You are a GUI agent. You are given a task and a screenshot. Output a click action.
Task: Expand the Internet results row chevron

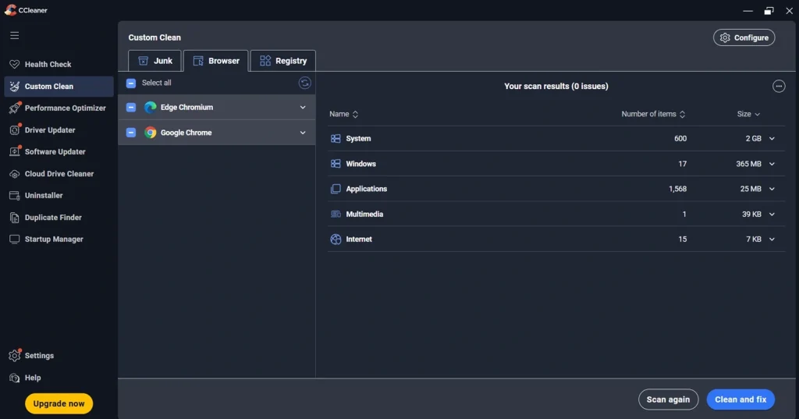pyautogui.click(x=772, y=239)
